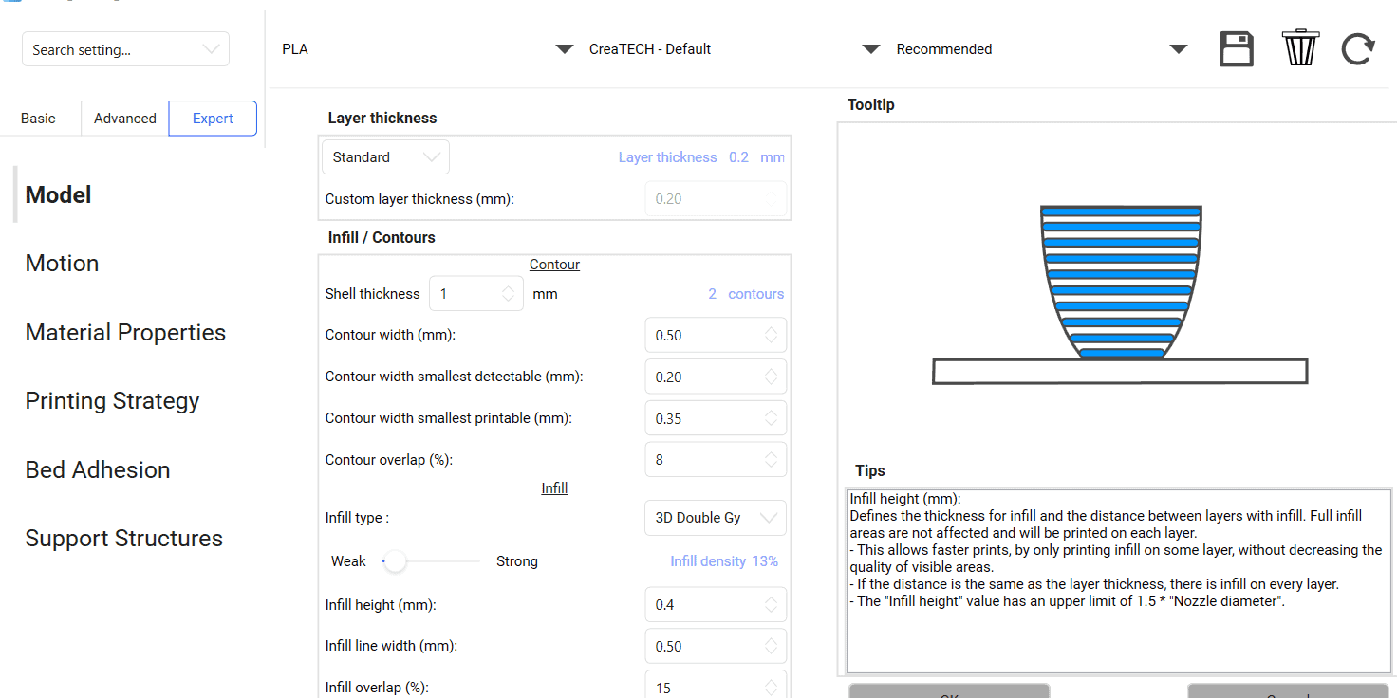1397x698 pixels.
Task: Select Bed Adhesion in the sidebar
Action: click(98, 470)
